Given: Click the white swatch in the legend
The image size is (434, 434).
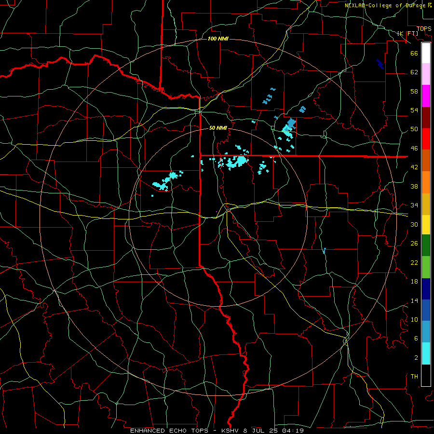Looking at the screenshot, I should [426, 53].
